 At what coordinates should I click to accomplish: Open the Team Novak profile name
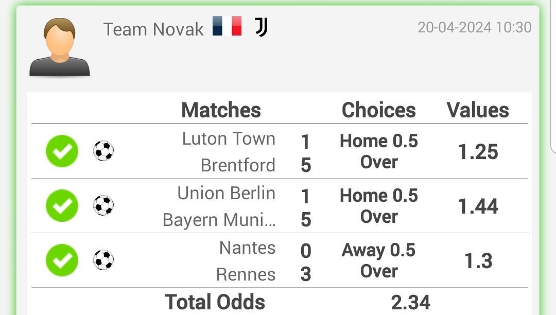tap(153, 29)
